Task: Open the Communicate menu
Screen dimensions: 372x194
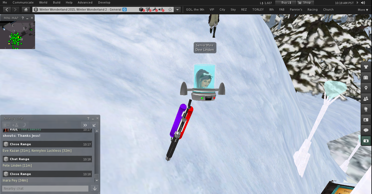Action: coord(23,2)
